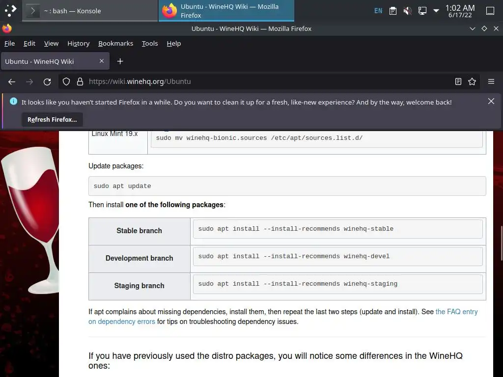503x377 pixels.
Task: Open the File menu
Action: [x=9, y=43]
